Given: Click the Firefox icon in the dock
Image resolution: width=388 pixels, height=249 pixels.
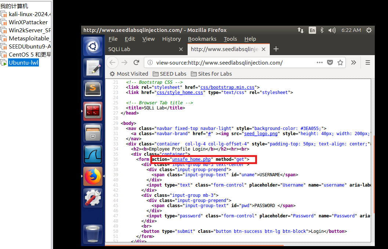Looking at the screenshot, I should click(93, 176).
